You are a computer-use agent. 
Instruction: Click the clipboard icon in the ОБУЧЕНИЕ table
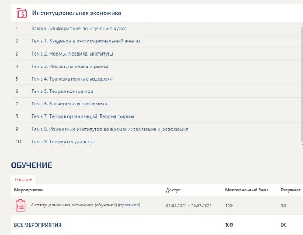coord(21,206)
